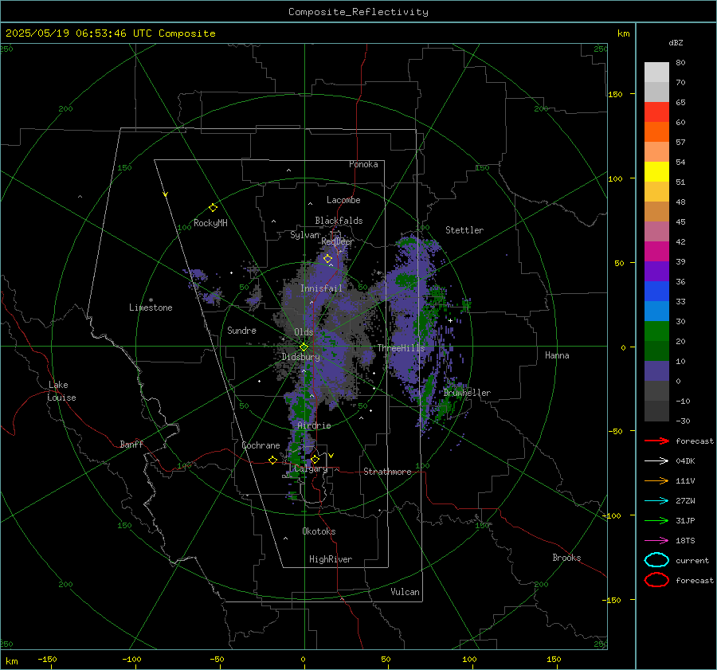Click the Okotoks city label
717x670 pixels.
[x=319, y=531]
